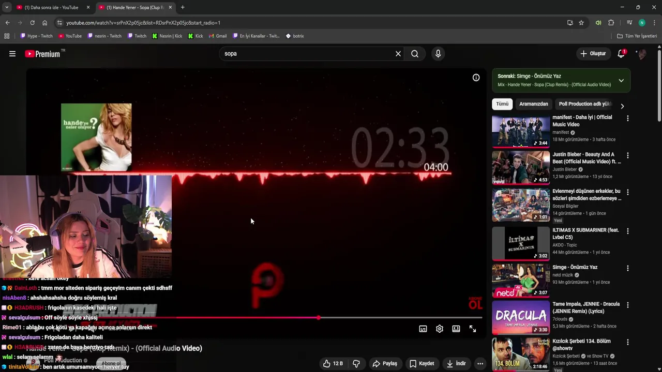The height and width of the screenshot is (372, 662).
Task: Select the Tümü filter chip
Action: [x=502, y=104]
